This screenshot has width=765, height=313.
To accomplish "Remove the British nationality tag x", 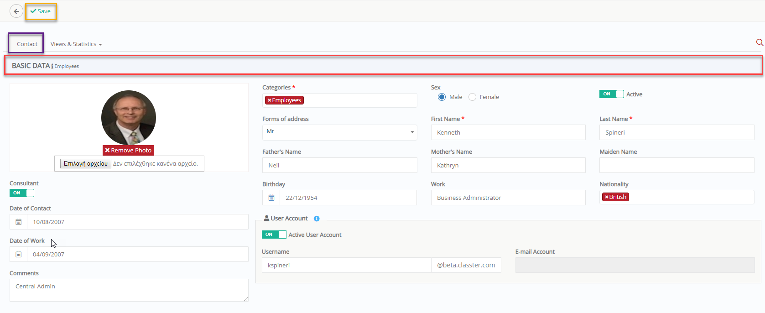I will pyautogui.click(x=607, y=197).
